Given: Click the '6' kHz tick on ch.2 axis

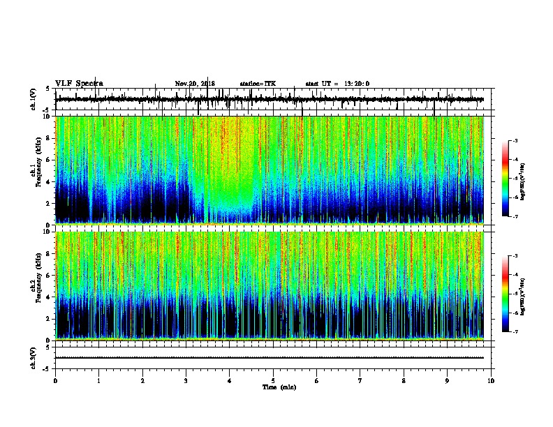Looking at the screenshot, I should pos(48,276).
